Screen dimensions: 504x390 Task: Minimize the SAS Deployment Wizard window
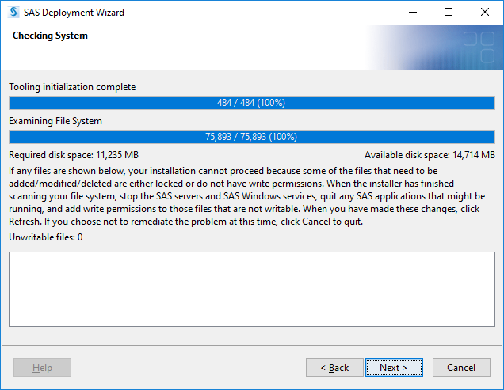[413, 12]
